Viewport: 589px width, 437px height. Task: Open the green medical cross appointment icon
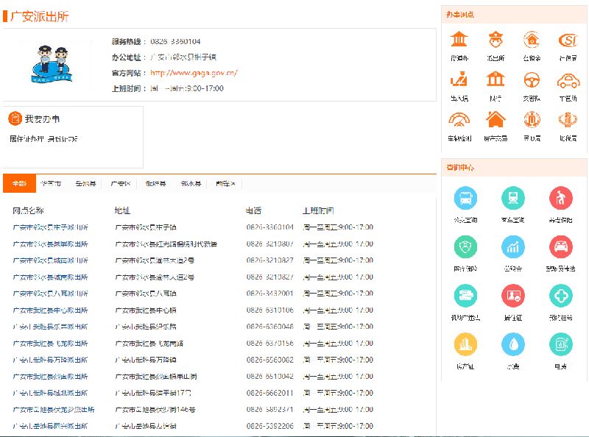coord(561,296)
